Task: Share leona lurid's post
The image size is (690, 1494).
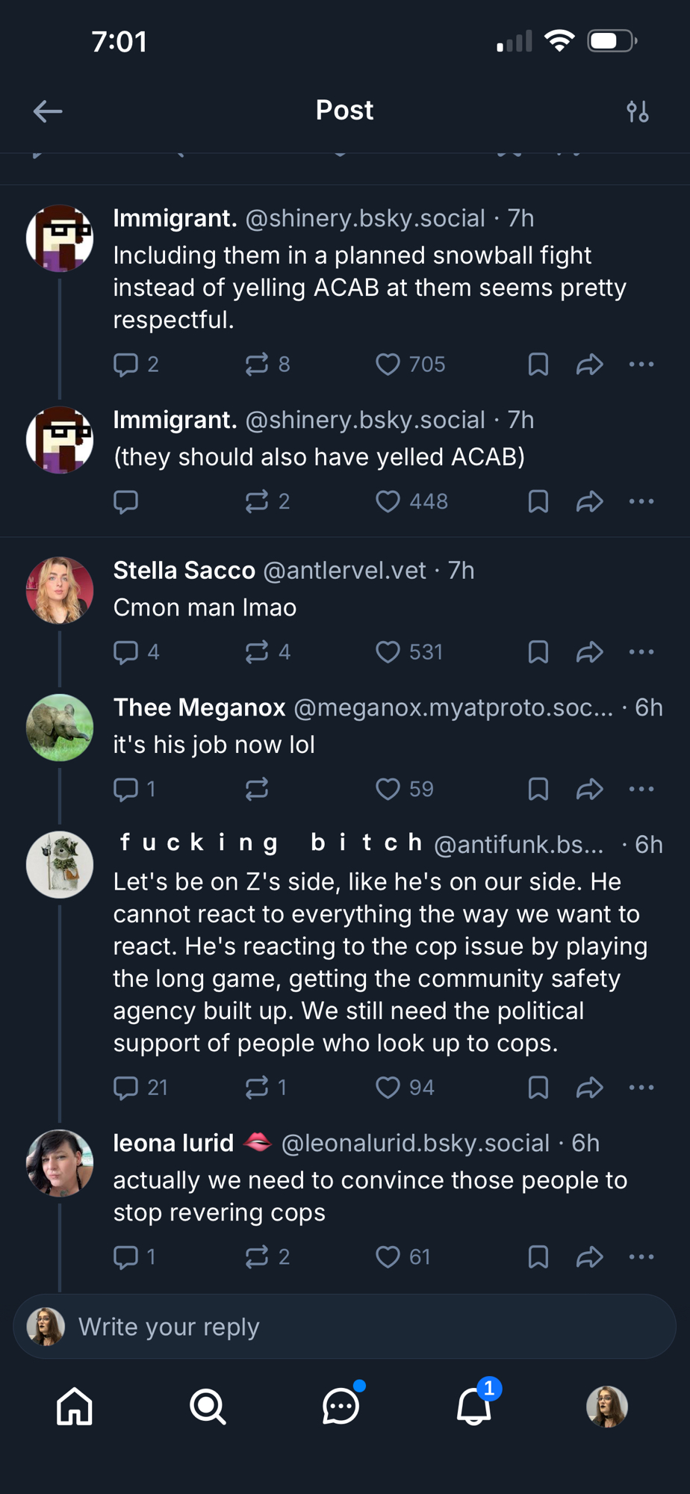Action: 589,1257
